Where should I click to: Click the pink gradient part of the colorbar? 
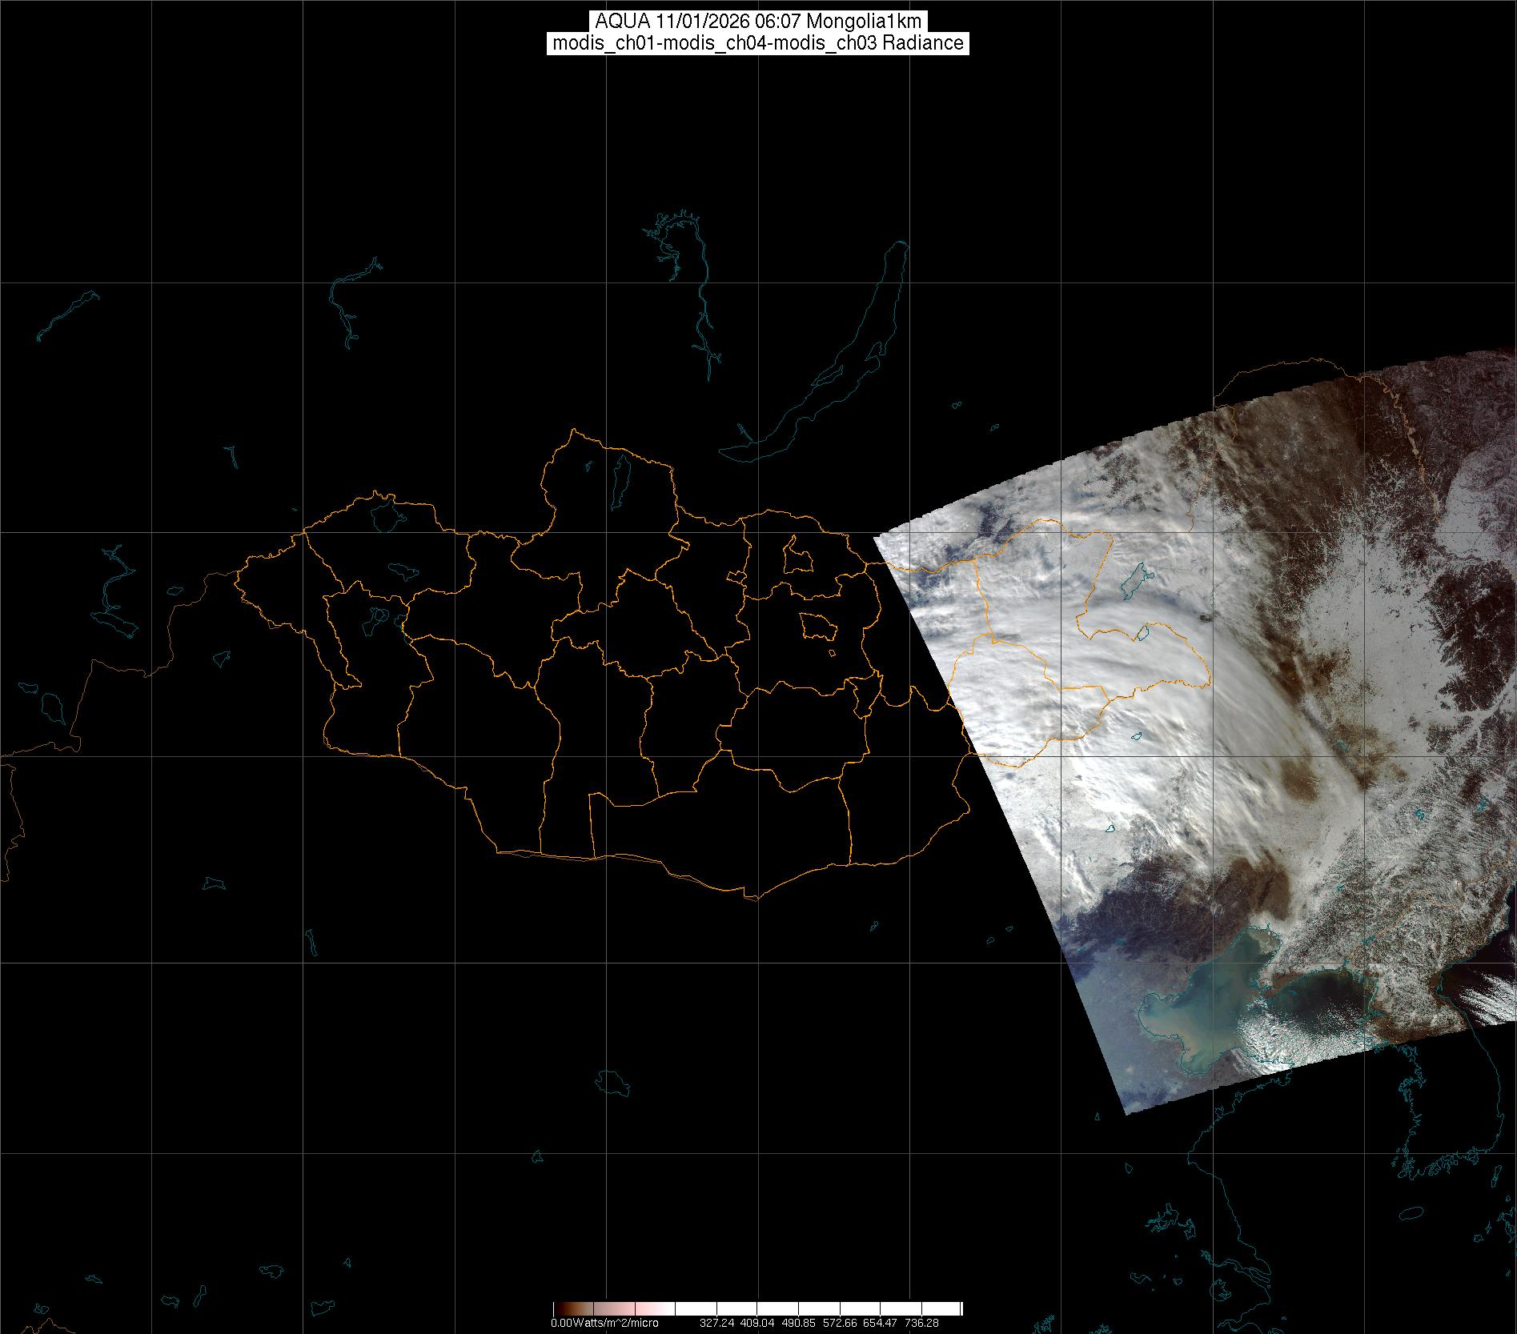640,1308
